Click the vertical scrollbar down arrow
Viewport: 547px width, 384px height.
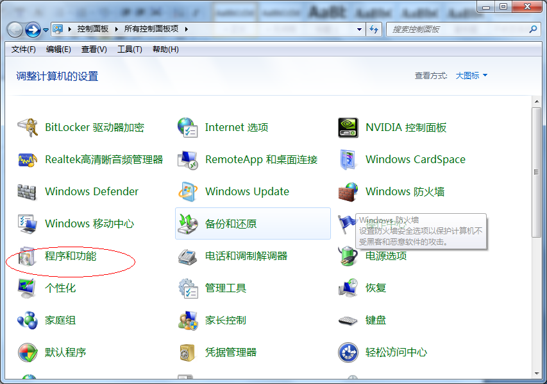[537, 371]
